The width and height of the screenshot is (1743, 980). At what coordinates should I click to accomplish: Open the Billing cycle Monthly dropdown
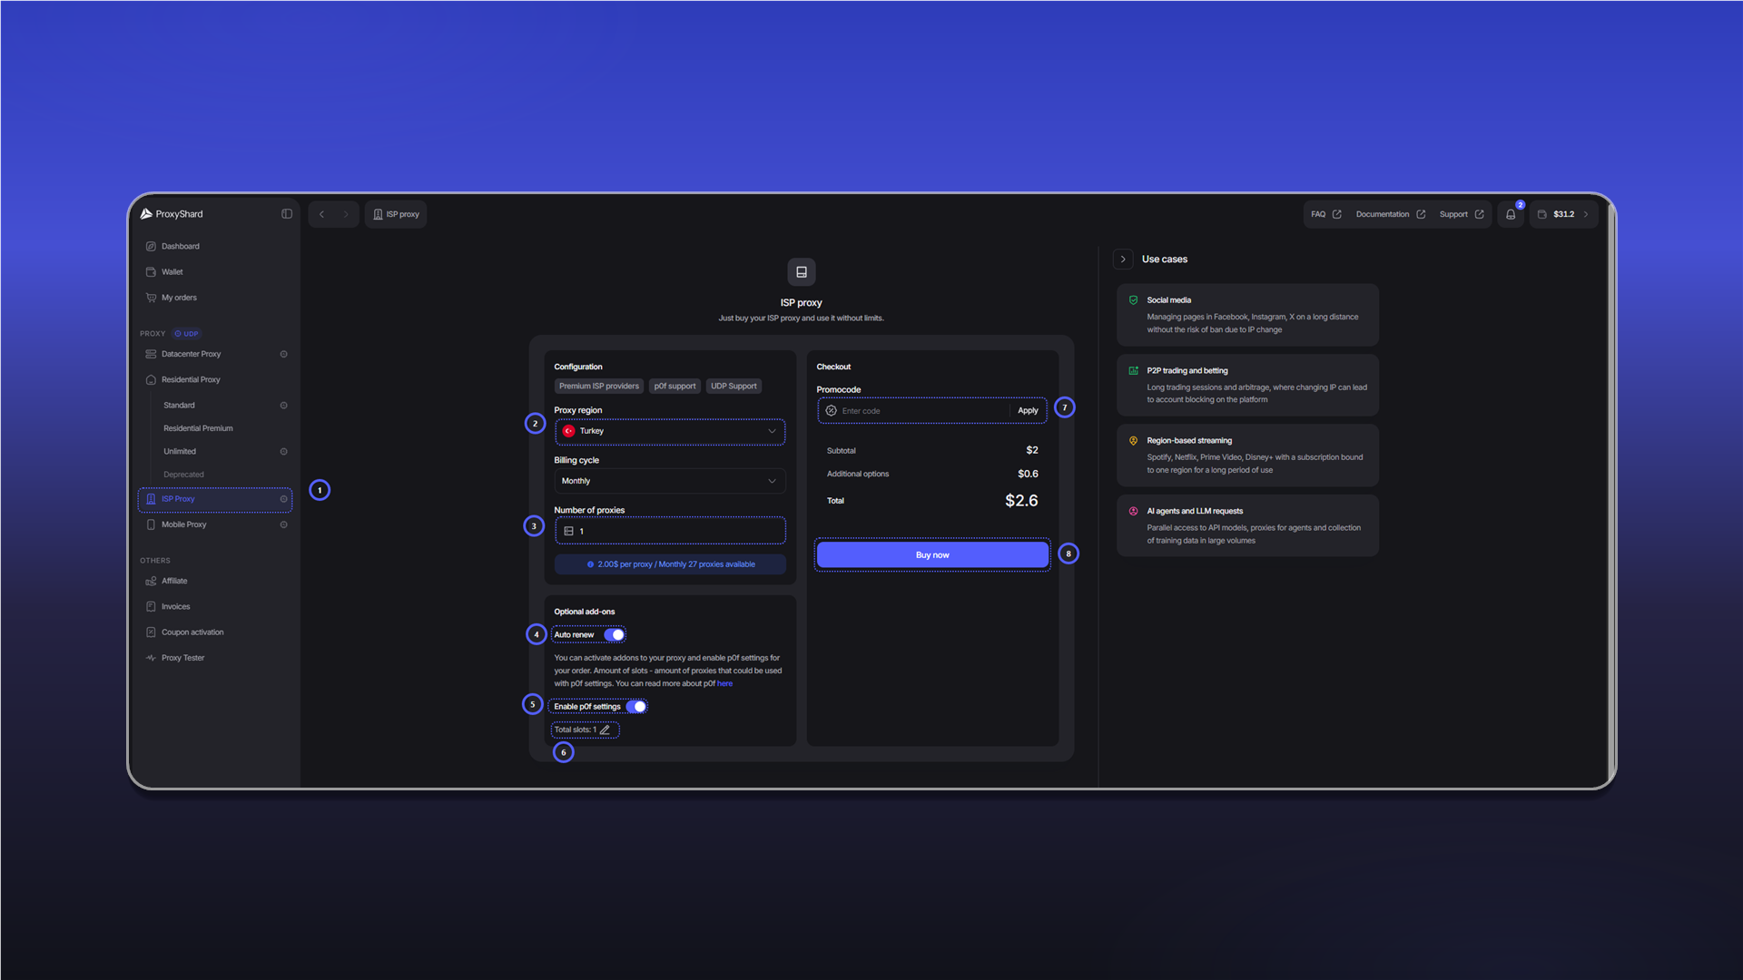coord(670,481)
